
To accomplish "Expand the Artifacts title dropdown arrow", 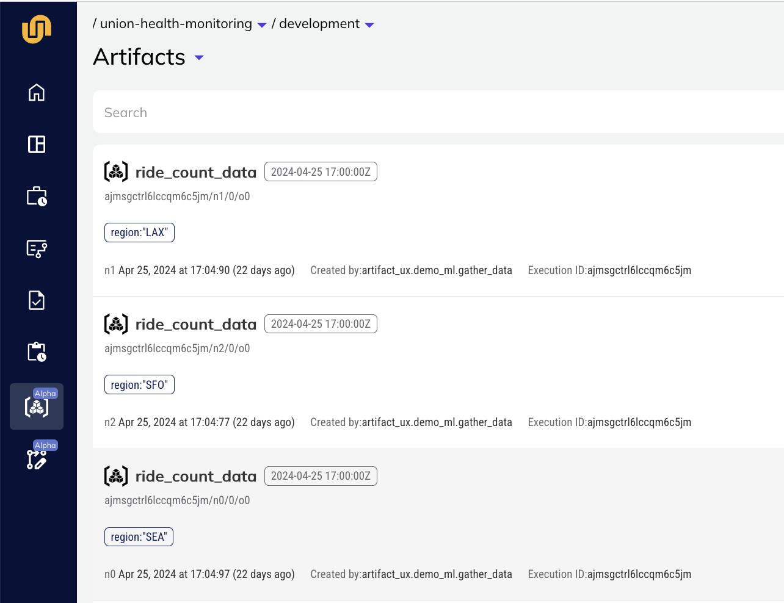I will [199, 58].
